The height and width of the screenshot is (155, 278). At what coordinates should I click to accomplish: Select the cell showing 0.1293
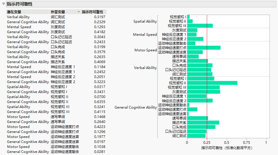[100, 27]
